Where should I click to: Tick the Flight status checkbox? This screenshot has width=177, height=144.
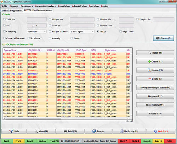50,31
